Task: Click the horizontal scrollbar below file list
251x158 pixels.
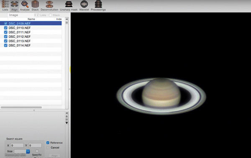Action: [21, 107]
